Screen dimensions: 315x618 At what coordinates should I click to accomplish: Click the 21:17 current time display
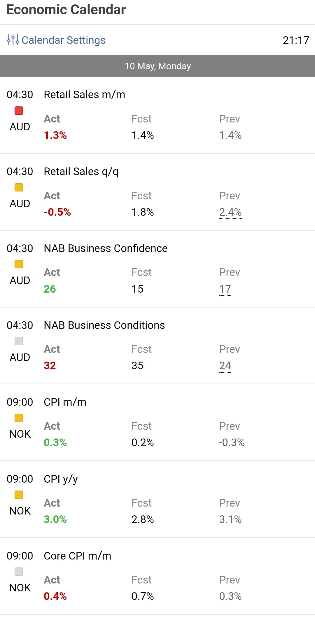coord(296,40)
